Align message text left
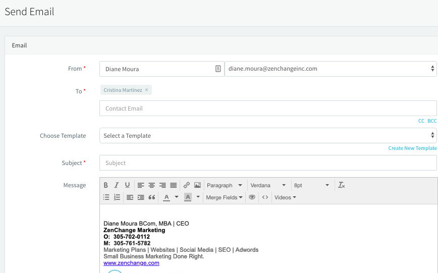 [x=141, y=185]
